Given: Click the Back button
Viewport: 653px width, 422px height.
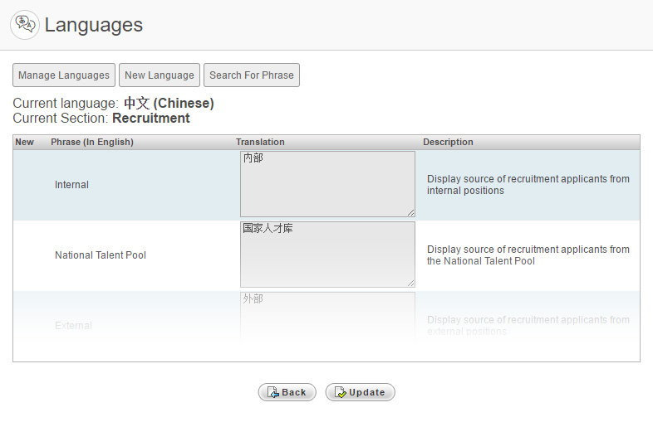Looking at the screenshot, I should click(x=287, y=392).
